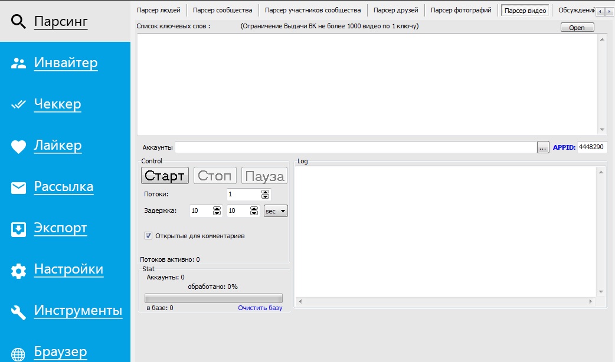
Task: Click the Потоки spinner arrows
Action: point(265,194)
